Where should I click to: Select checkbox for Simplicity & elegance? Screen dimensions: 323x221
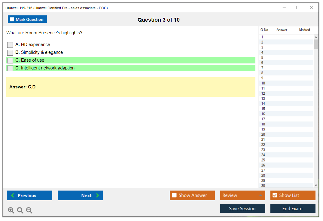pos(10,53)
